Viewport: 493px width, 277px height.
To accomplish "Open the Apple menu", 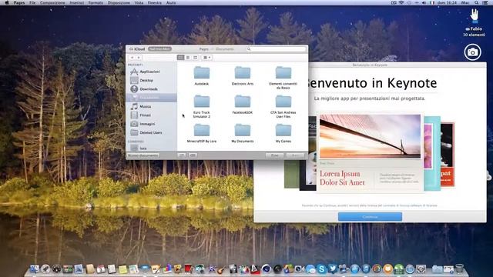I will tap(7, 2).
